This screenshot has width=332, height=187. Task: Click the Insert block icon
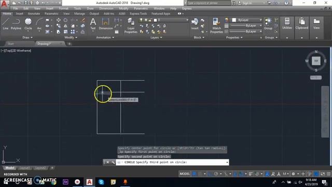[x=195, y=24]
